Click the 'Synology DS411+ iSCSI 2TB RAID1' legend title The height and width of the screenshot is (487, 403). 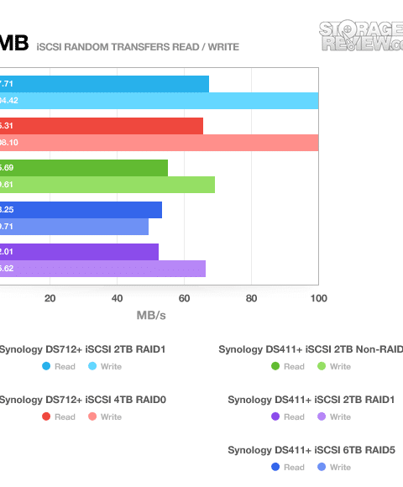click(x=311, y=400)
